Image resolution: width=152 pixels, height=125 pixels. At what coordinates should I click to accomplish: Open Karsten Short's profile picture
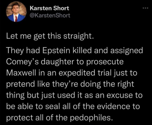click(x=16, y=12)
